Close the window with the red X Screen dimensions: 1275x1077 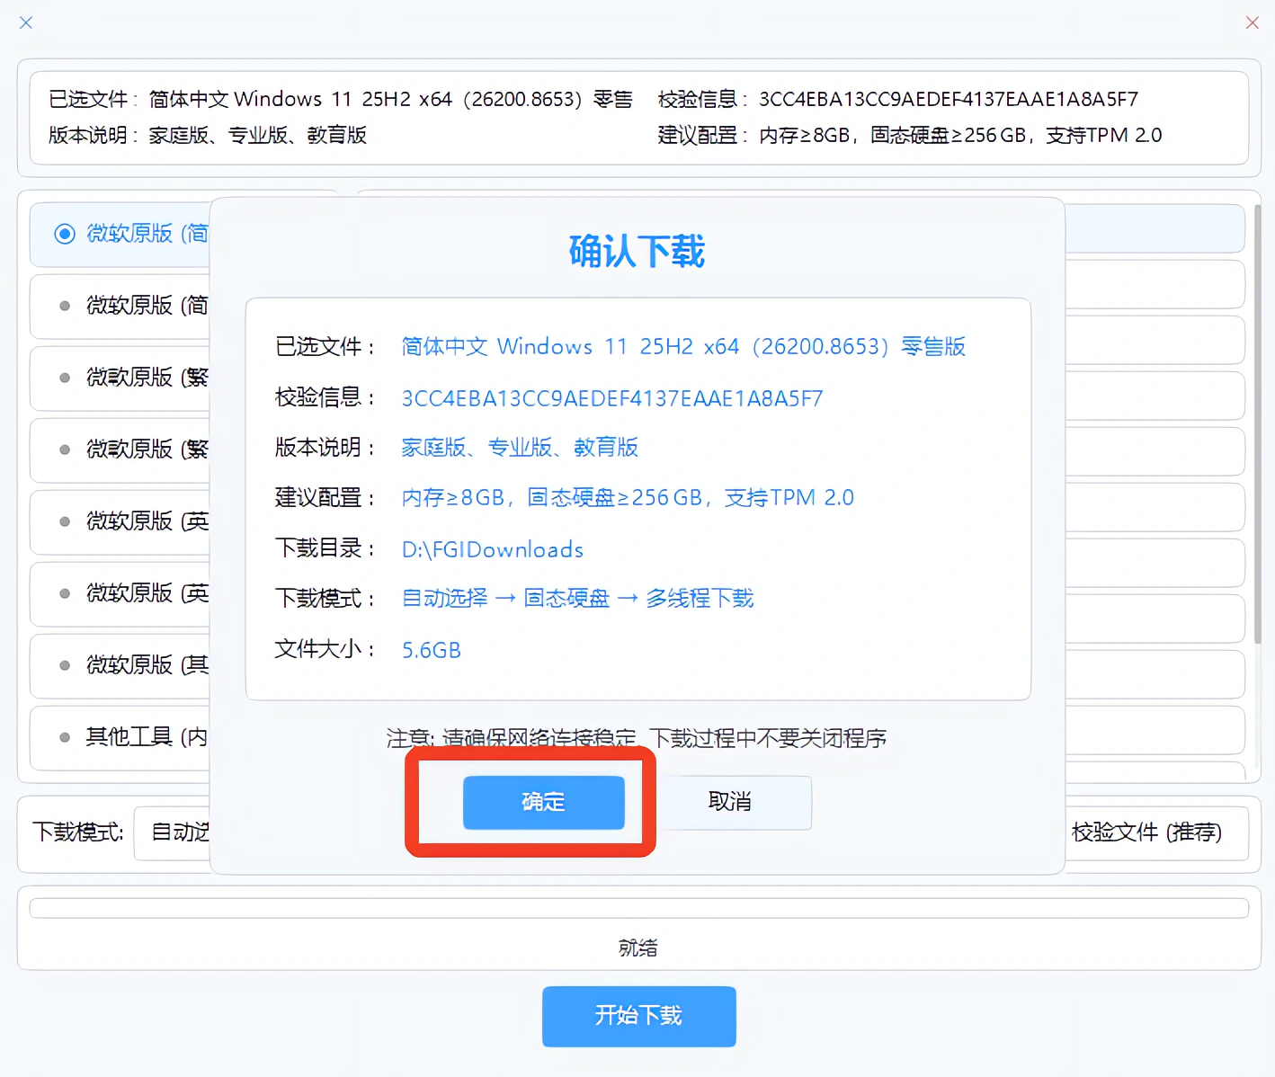pyautogui.click(x=1252, y=22)
